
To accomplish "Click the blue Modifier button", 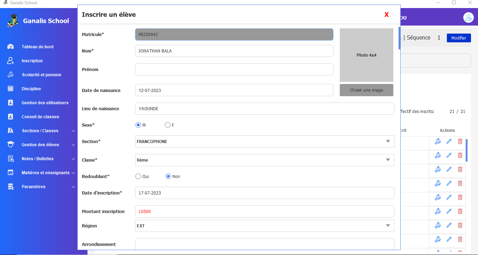I will [459, 38].
